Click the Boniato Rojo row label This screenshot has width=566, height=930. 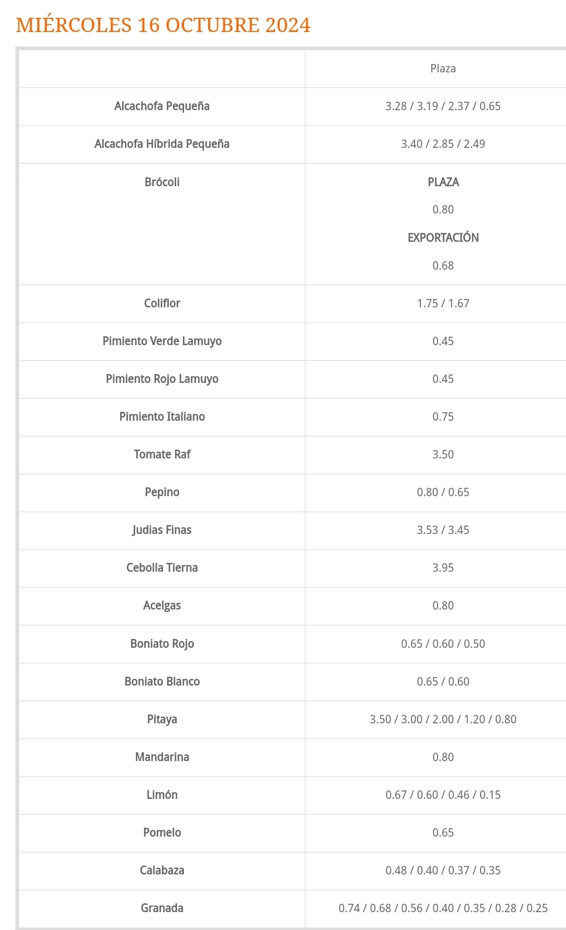162,644
